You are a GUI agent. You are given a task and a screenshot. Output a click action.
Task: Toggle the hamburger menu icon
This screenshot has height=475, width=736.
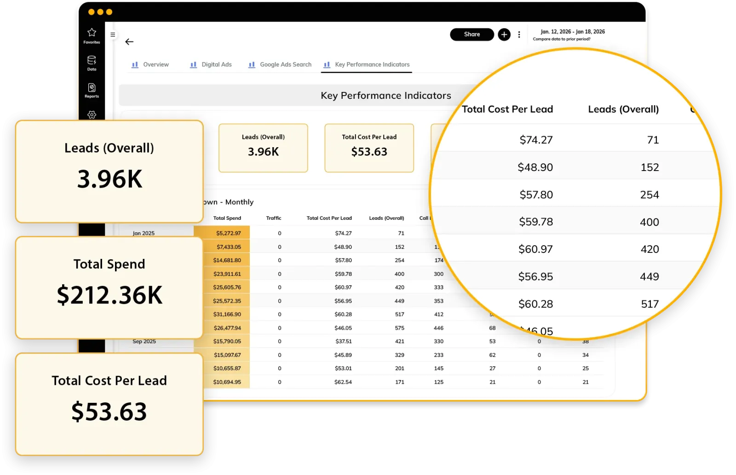[113, 34]
